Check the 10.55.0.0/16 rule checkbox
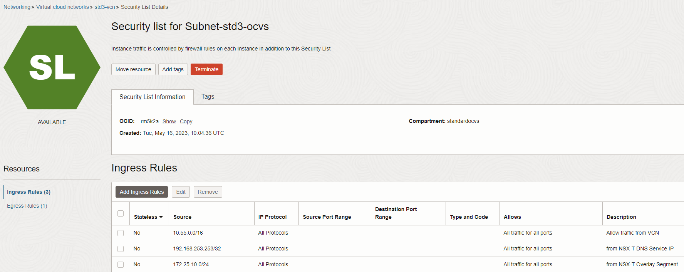Viewport: 684px width, 272px height. tap(121, 233)
